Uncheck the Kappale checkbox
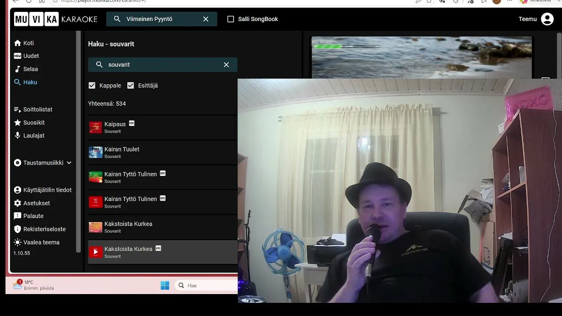 point(92,86)
